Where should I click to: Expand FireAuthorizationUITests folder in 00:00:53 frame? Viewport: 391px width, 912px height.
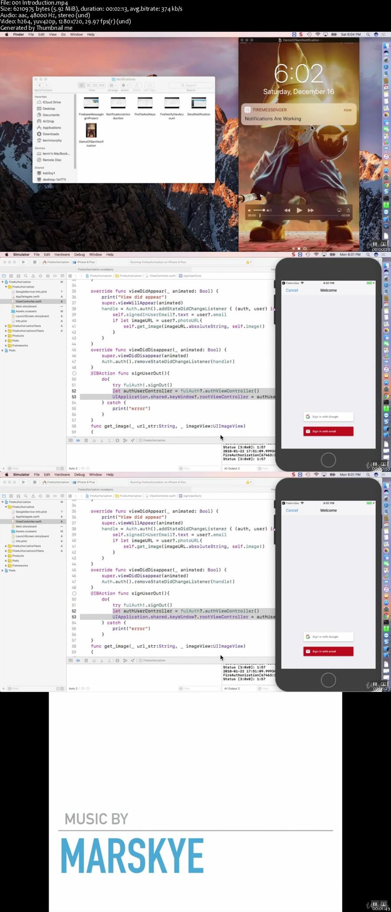6,331
